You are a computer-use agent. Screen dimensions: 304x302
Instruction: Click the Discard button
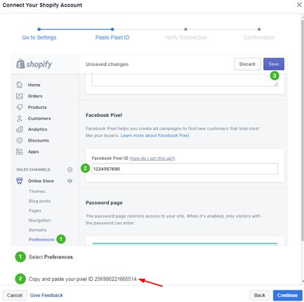pos(247,64)
